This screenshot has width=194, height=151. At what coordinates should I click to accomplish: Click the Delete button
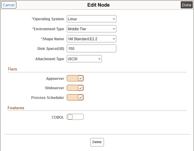(97, 142)
